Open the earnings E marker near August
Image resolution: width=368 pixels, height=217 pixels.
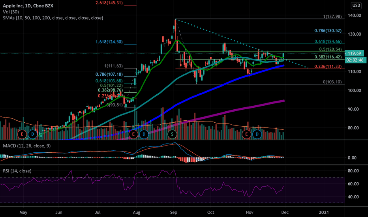(x=133, y=134)
